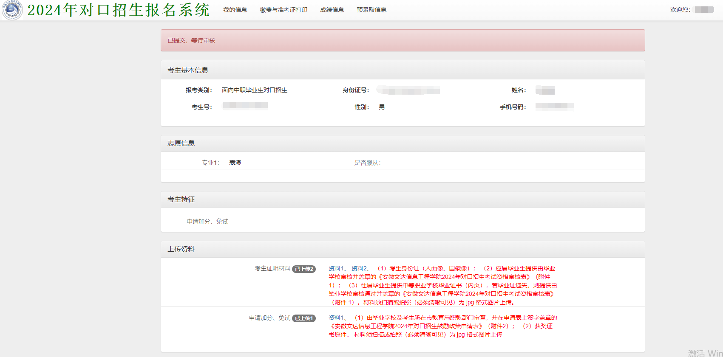Image resolution: width=723 pixels, height=357 pixels.
Task: Click the 考生特征 panel header
Action: 181,200
